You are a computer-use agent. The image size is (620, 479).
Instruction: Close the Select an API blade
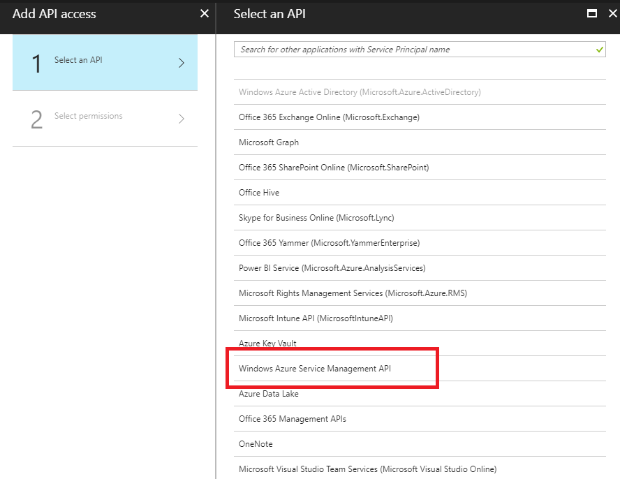tap(612, 14)
